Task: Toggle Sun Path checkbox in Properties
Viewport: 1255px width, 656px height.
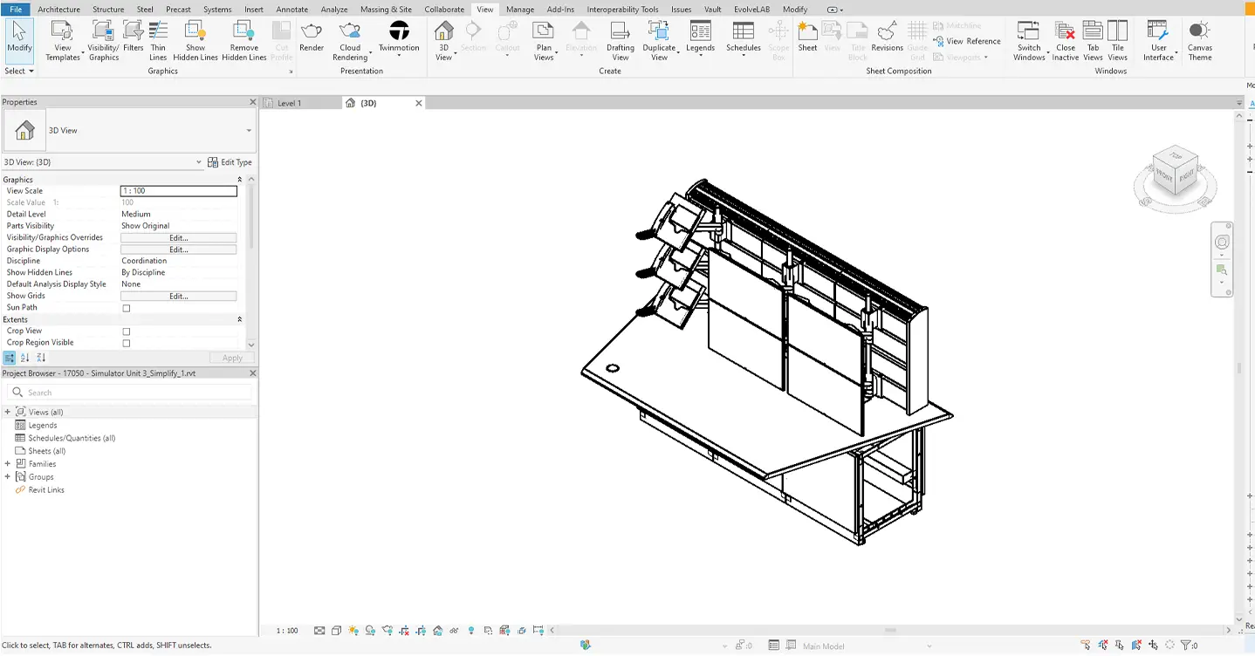Action: (126, 307)
